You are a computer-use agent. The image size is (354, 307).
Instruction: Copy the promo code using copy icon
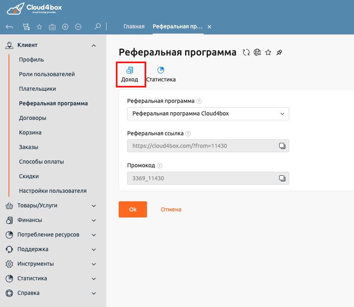282,178
